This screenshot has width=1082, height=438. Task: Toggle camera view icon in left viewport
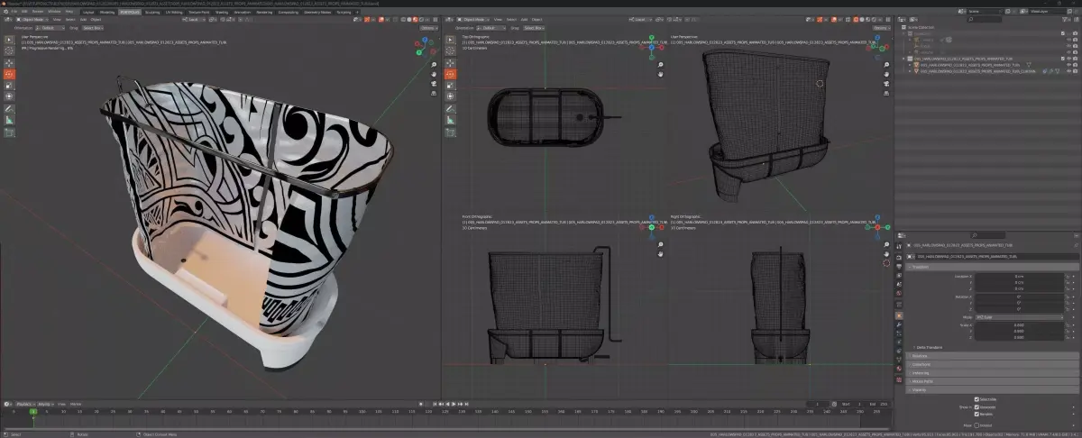[434, 84]
